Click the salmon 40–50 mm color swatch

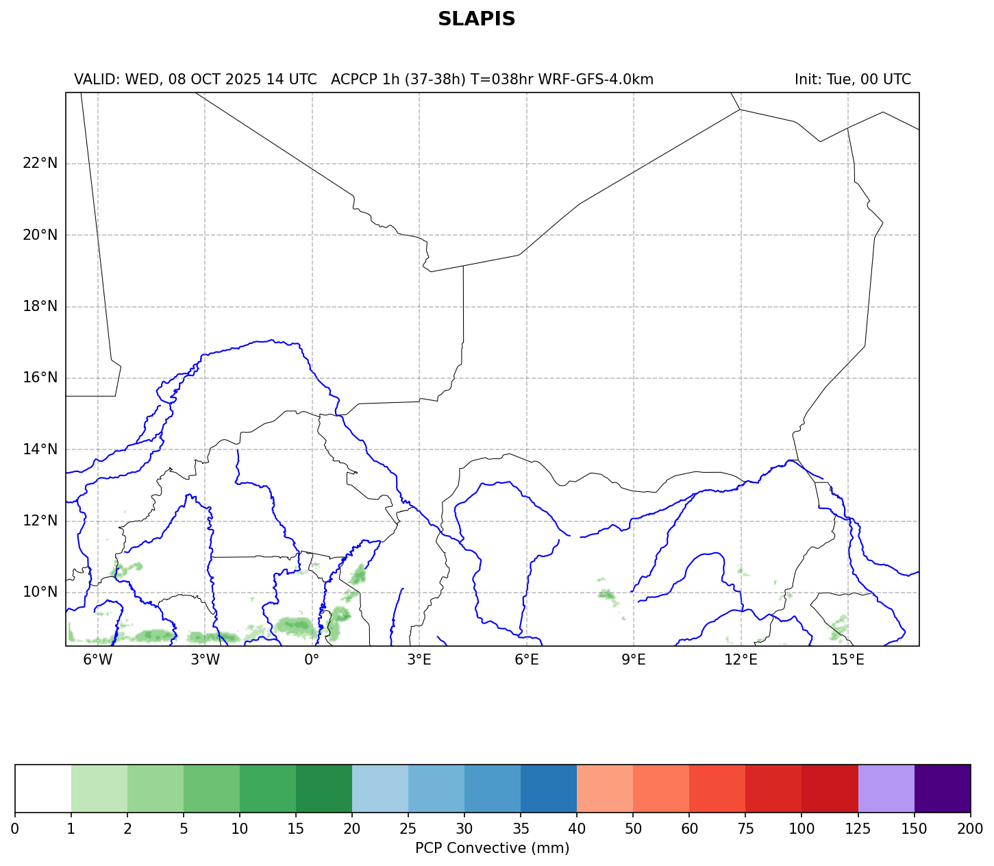point(605,788)
